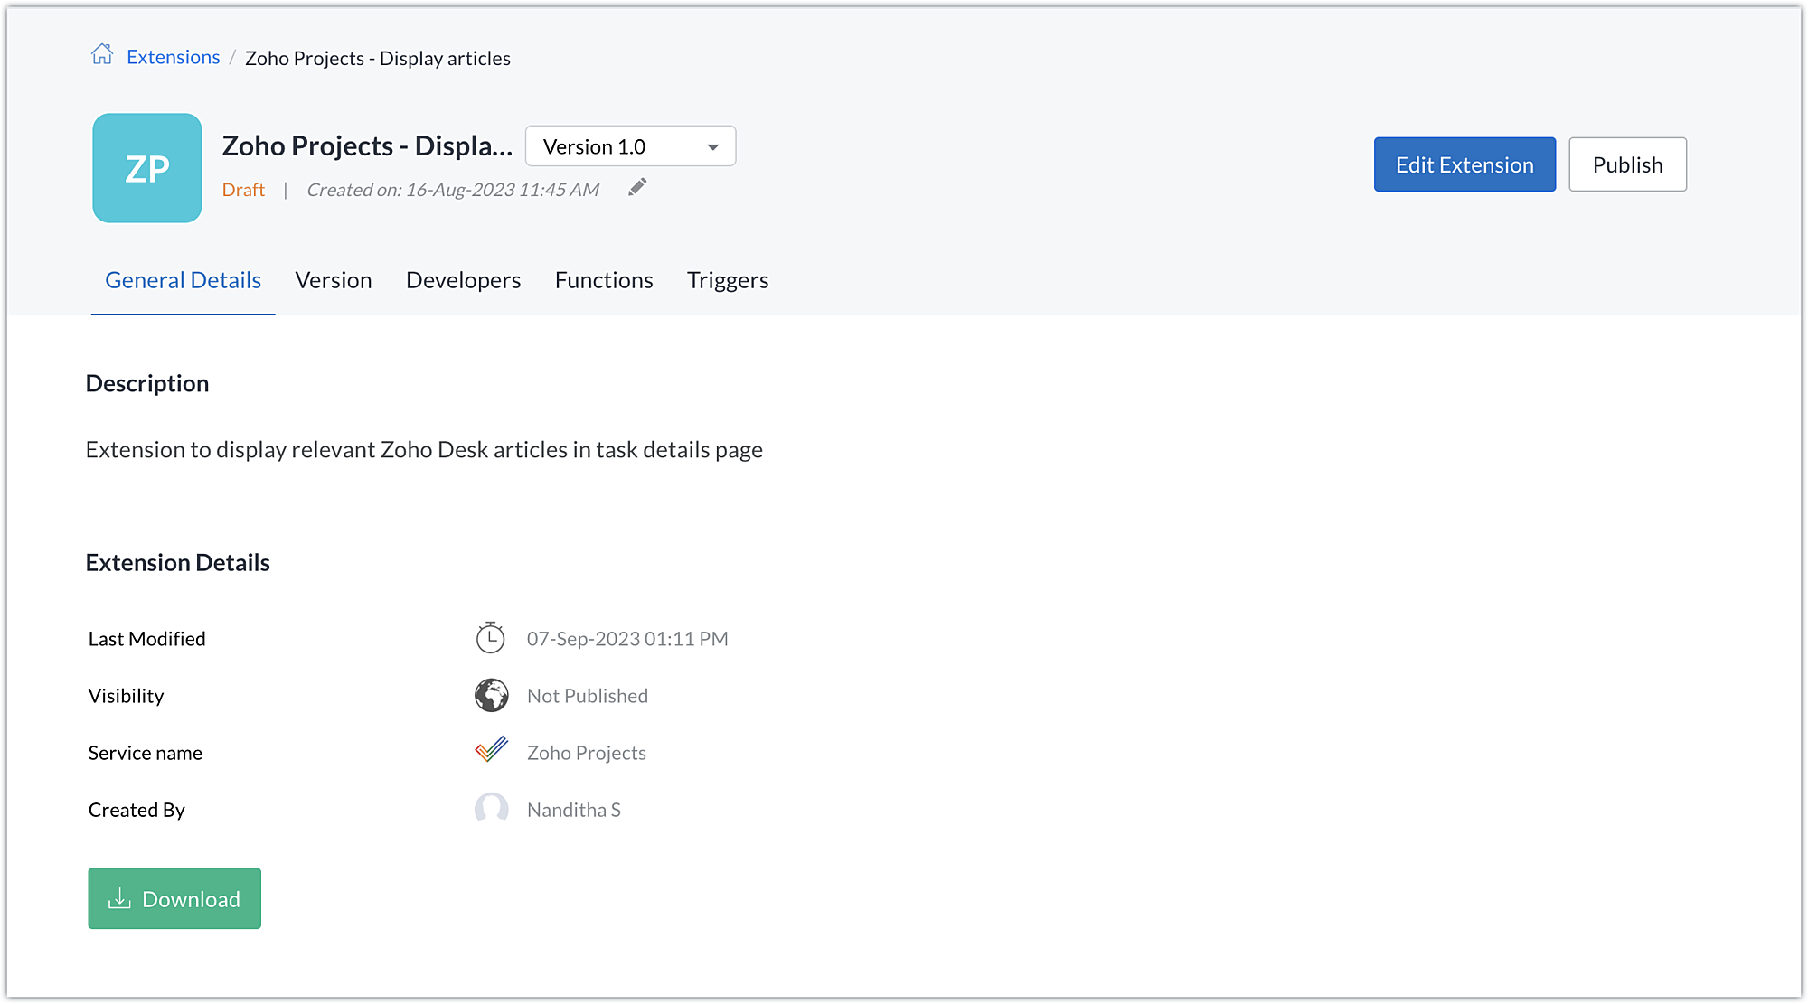This screenshot has width=1808, height=1004.
Task: Click the ZP extension logo tile
Action: tap(147, 168)
